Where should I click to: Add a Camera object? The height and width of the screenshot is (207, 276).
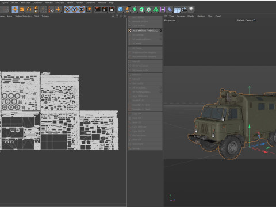tap(184, 9)
